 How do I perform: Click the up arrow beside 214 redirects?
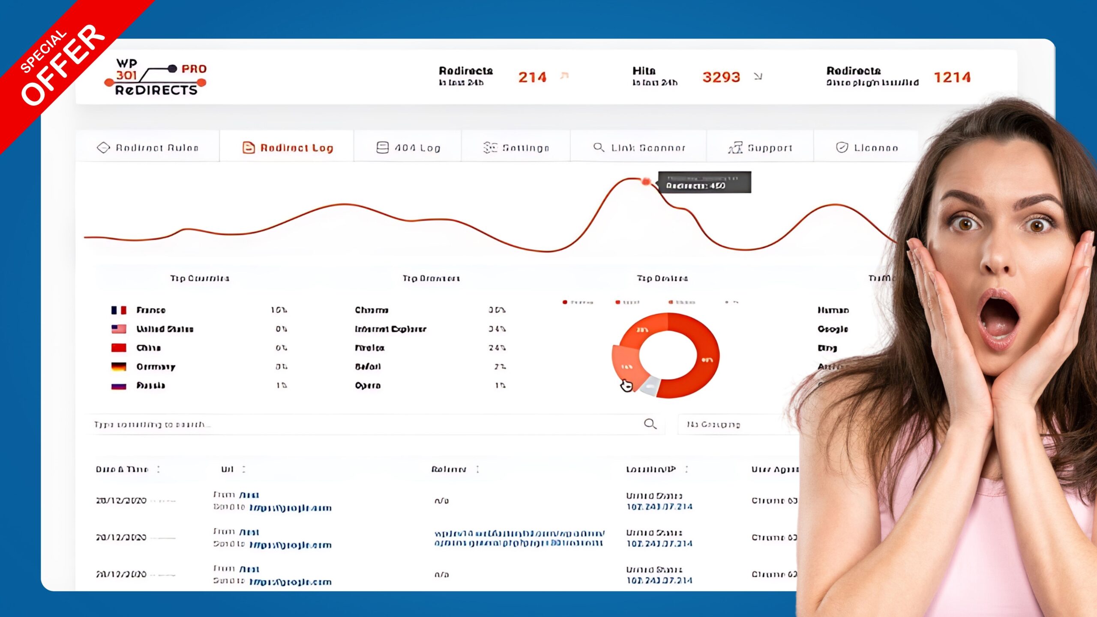(565, 76)
